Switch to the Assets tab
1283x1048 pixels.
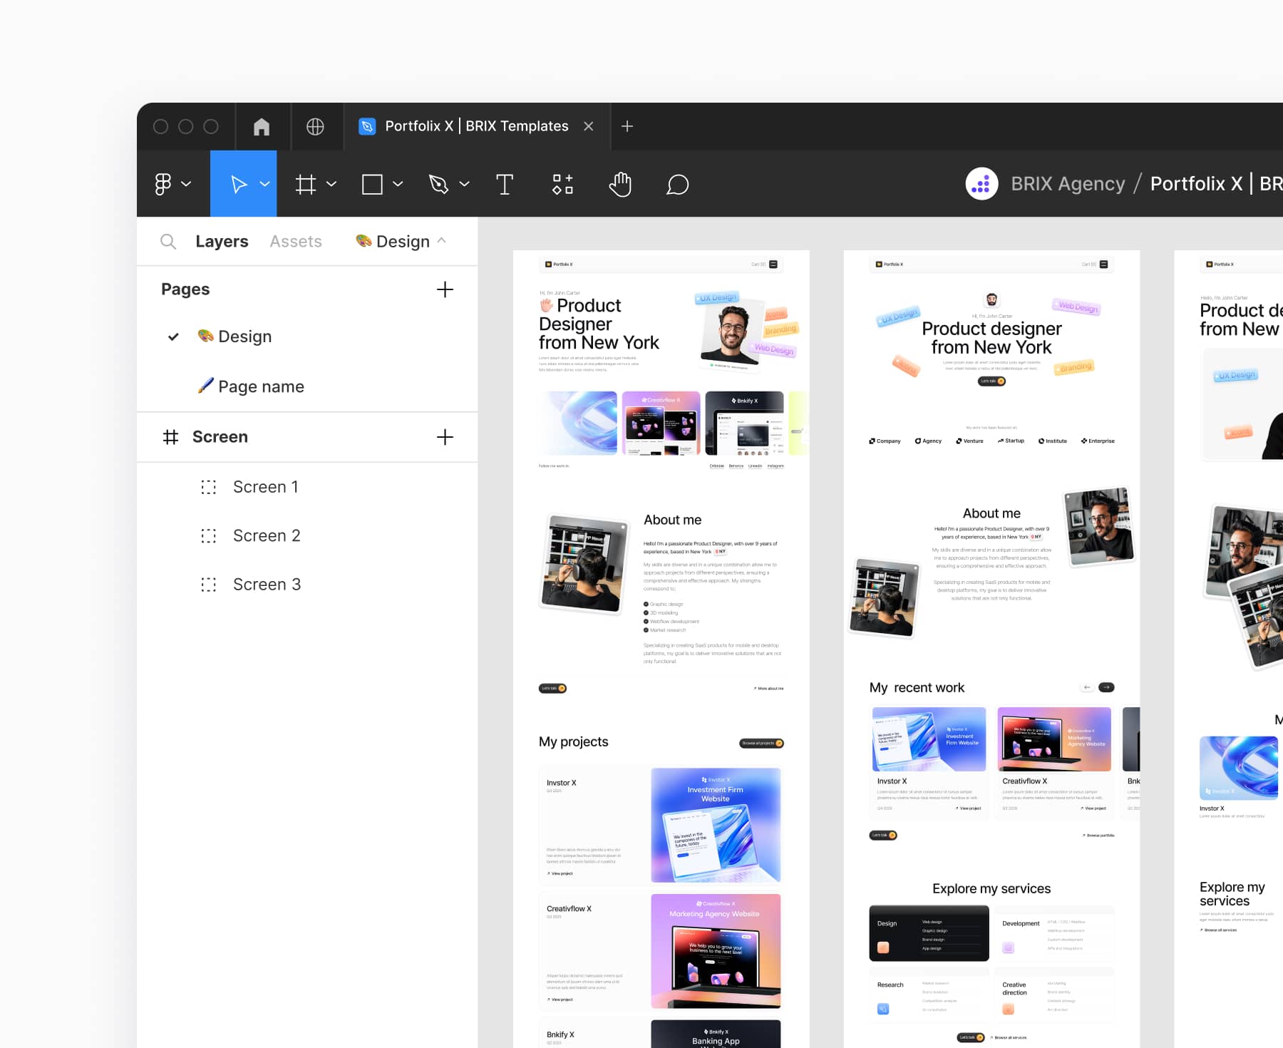[x=296, y=242]
